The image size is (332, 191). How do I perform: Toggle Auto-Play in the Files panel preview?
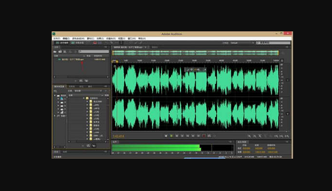point(86,81)
